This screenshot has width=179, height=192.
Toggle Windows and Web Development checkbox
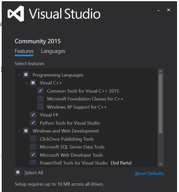[x=26, y=131]
